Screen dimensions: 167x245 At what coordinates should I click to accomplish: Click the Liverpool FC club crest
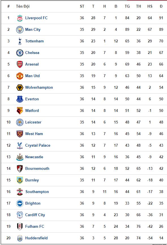pyautogui.click(x=20, y=18)
